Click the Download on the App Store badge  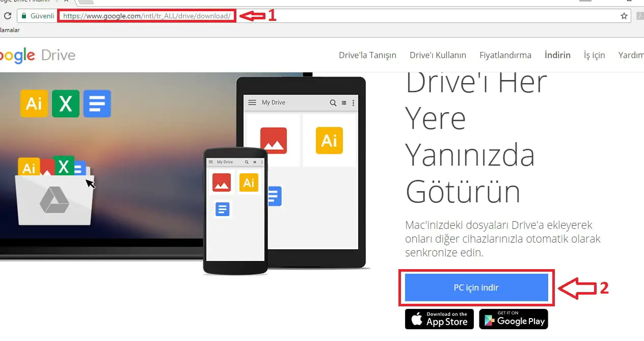click(x=439, y=319)
